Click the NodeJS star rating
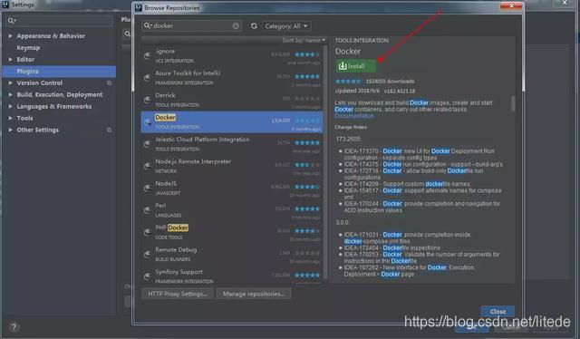 coord(307,187)
